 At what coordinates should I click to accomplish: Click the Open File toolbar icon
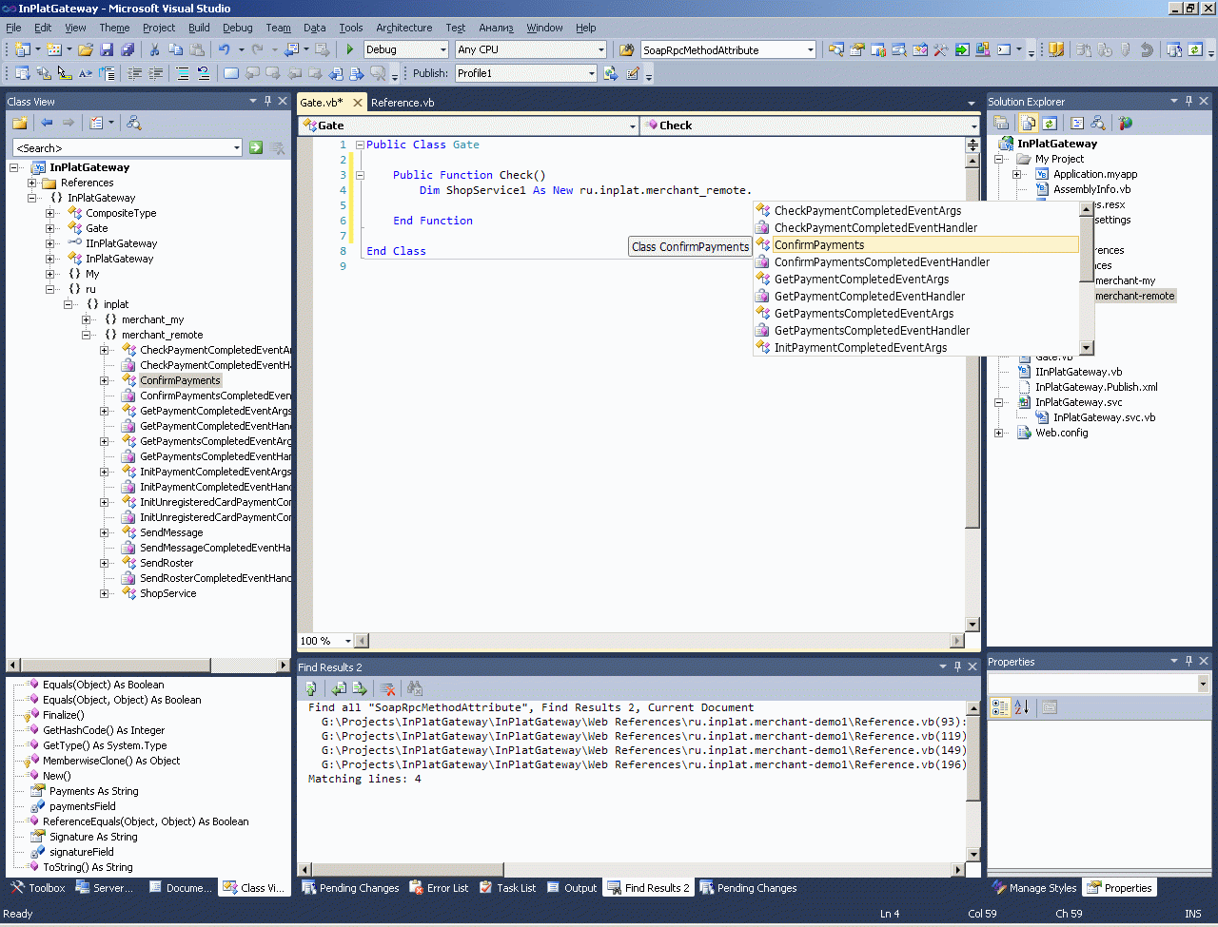(86, 49)
